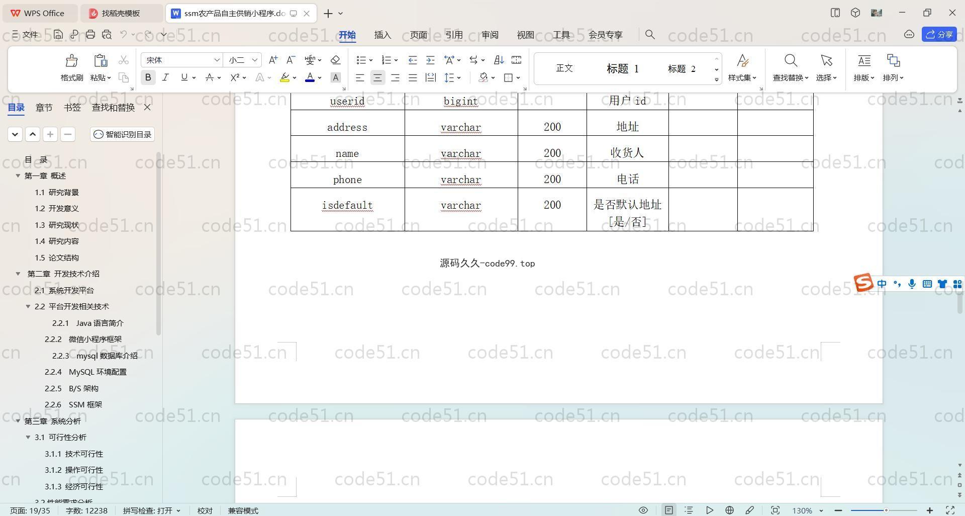This screenshot has width=965, height=516.
Task: Click the 找稻壳模板 window tab
Action: coord(121,14)
